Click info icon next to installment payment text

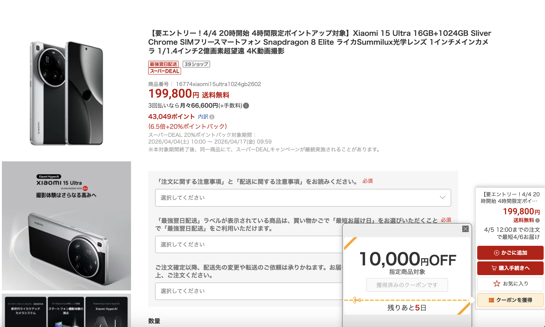(246, 106)
